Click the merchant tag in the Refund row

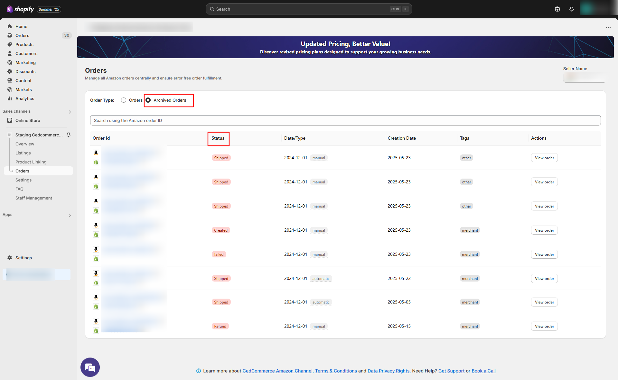(x=470, y=326)
